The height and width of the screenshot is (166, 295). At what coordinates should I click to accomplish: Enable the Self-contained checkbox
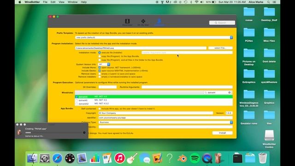100,109
